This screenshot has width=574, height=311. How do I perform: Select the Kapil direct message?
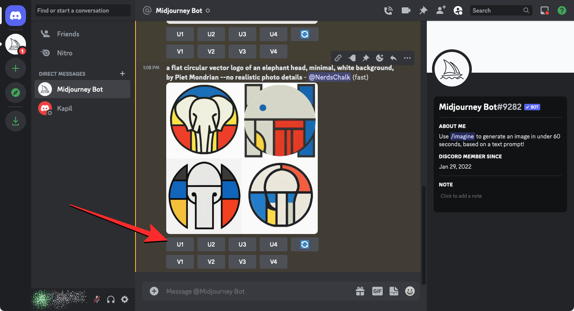coord(65,108)
